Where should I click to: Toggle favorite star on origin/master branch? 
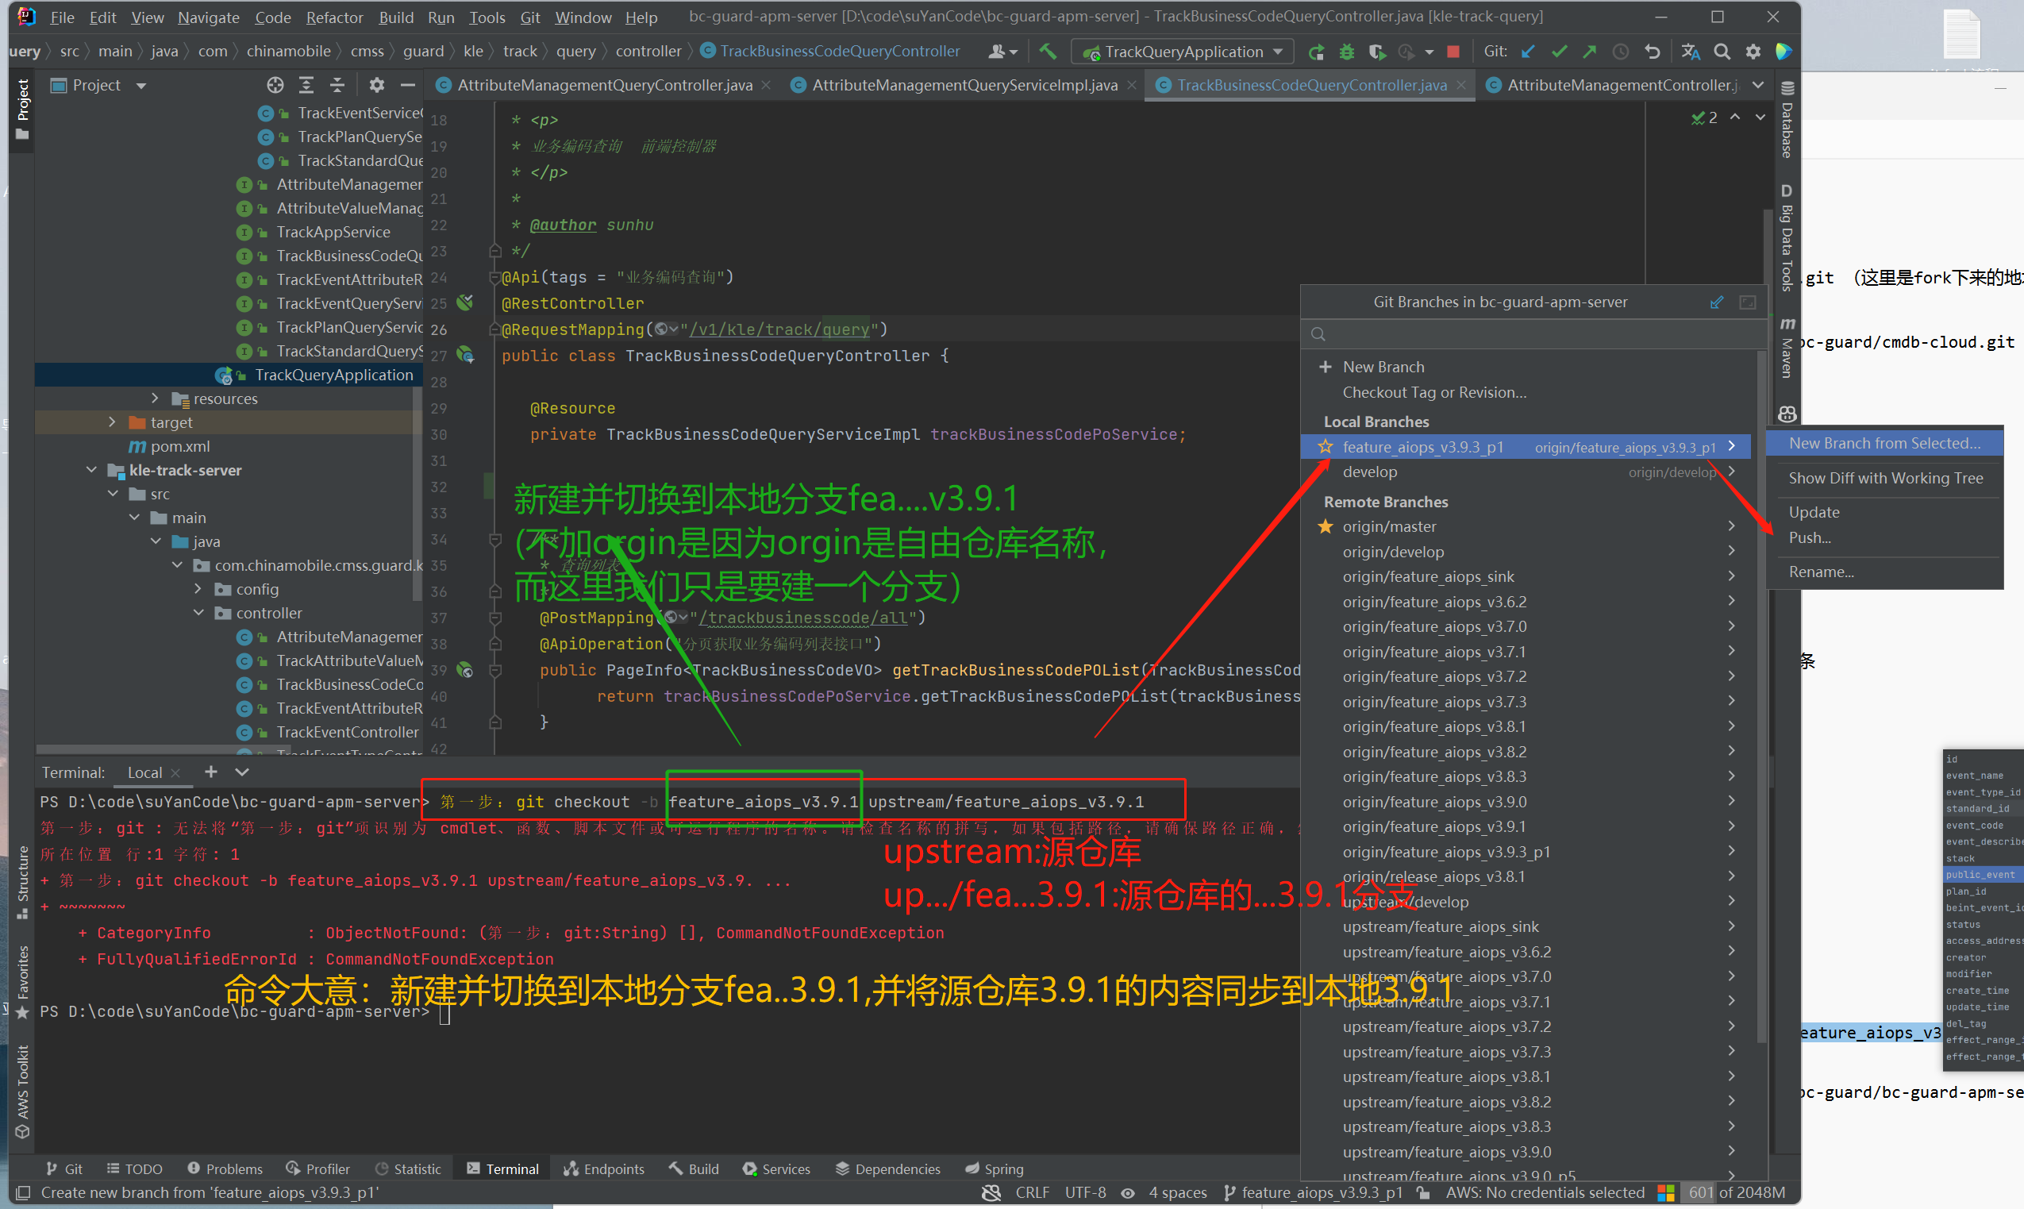[x=1326, y=526]
